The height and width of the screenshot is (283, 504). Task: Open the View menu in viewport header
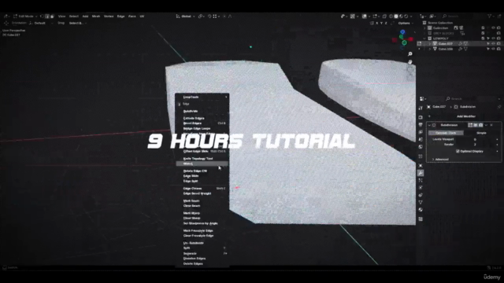click(61, 16)
